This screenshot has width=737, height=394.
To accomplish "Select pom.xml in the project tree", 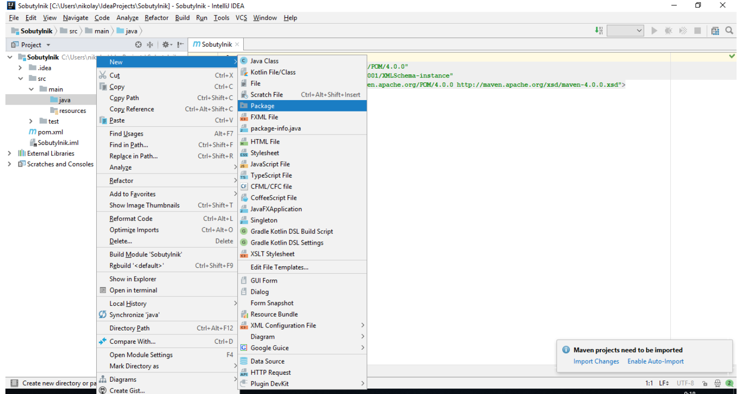I will click(46, 132).
